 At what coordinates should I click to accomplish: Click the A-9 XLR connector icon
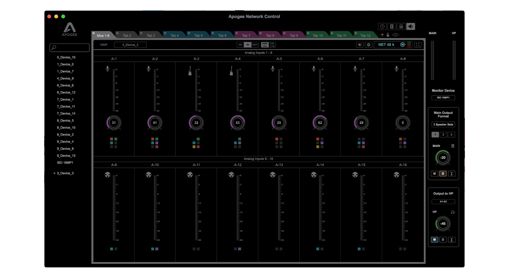pyautogui.click(x=107, y=175)
